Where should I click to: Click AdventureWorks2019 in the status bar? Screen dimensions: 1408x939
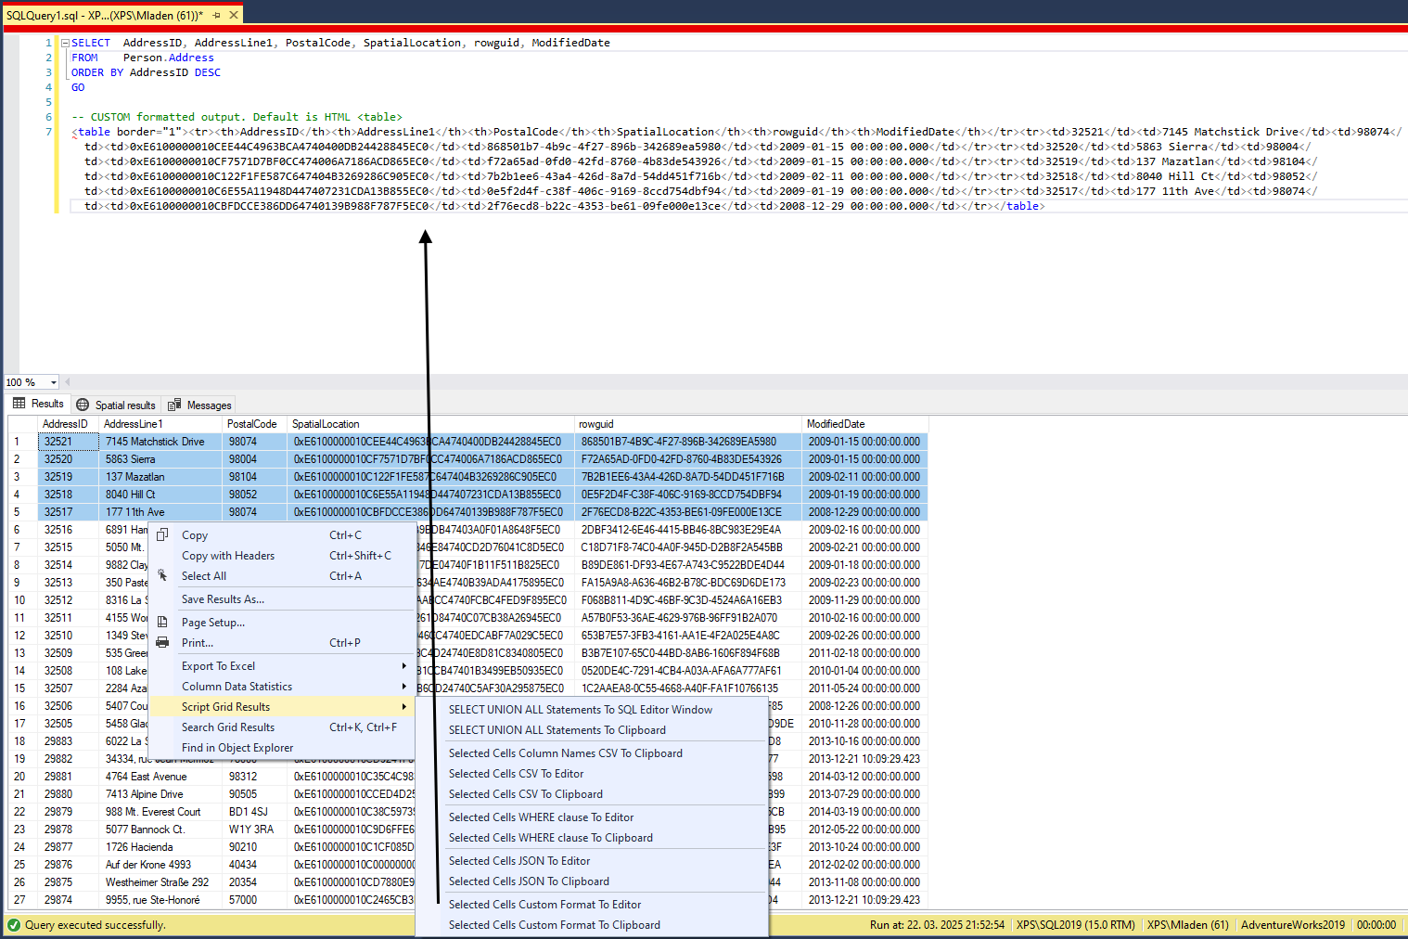[1293, 925]
